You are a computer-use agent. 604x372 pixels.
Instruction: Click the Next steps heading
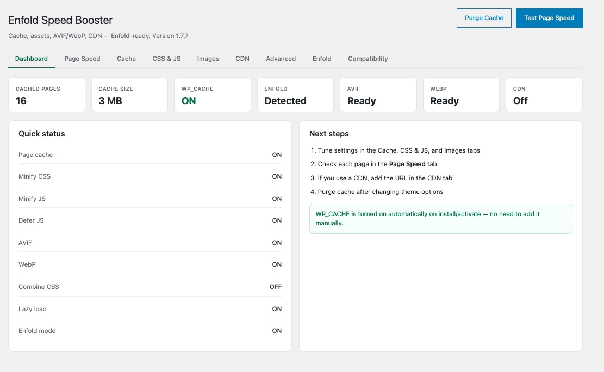click(329, 134)
